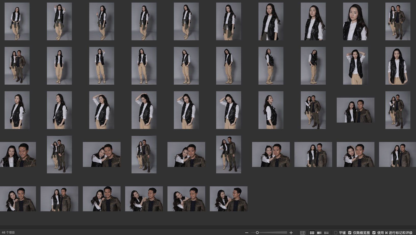Select the first thumbnail in fourth row
The height and width of the screenshot is (235, 416).
[x=18, y=154]
